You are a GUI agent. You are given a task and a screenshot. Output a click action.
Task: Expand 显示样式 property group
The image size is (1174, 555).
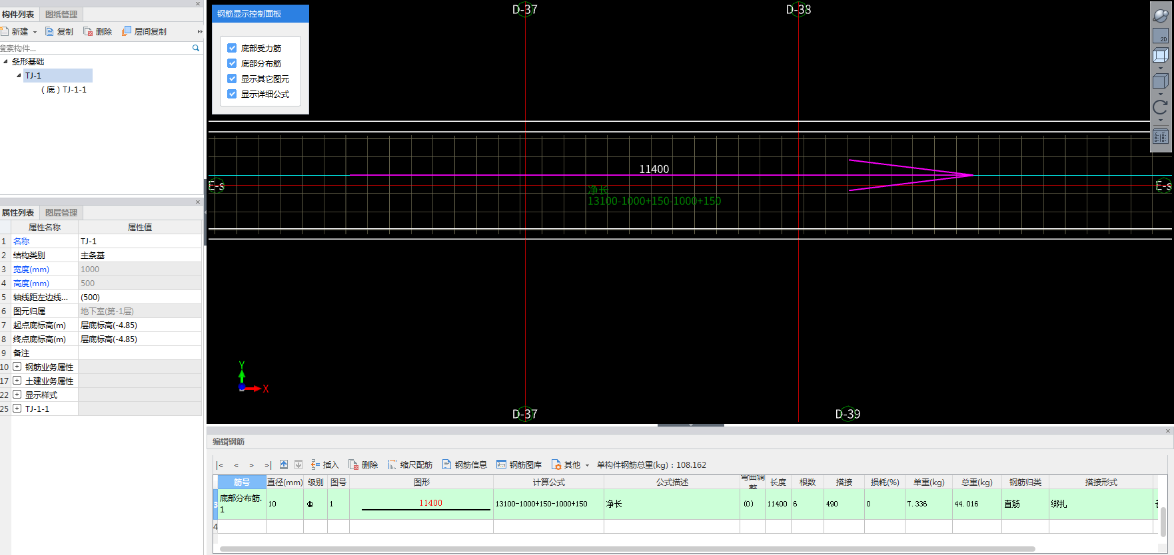(17, 395)
